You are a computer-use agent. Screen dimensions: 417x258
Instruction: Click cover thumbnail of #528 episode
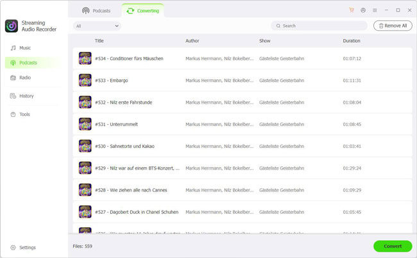[85, 190]
